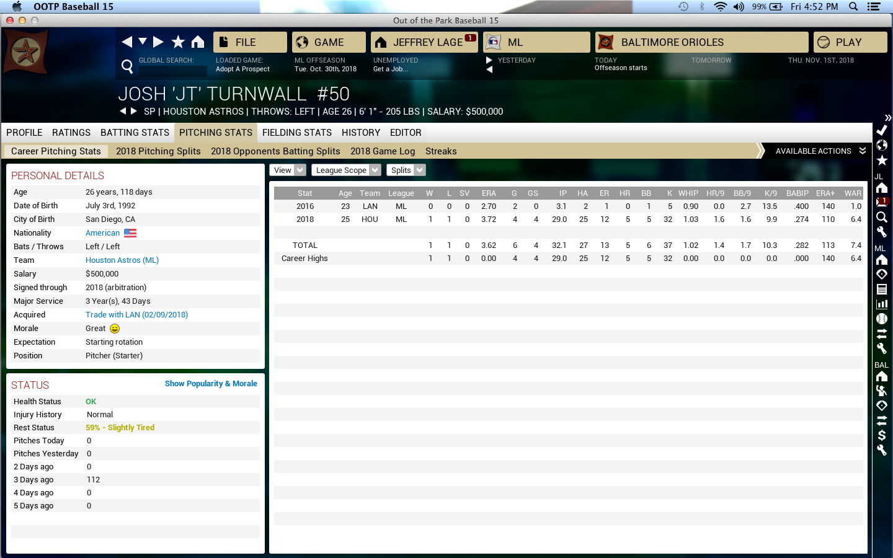Click the swap arrows icon under ML in sidebar
Screen dimensions: 893x558
(882, 334)
